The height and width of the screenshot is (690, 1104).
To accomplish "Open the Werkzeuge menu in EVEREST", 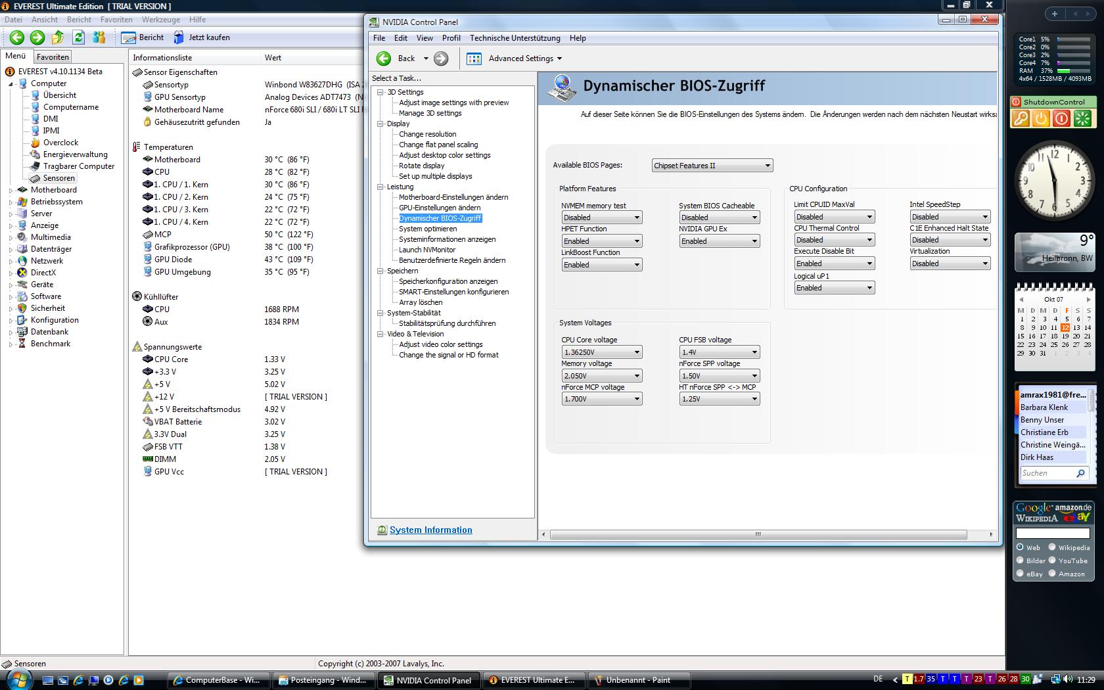I will coord(160,20).
